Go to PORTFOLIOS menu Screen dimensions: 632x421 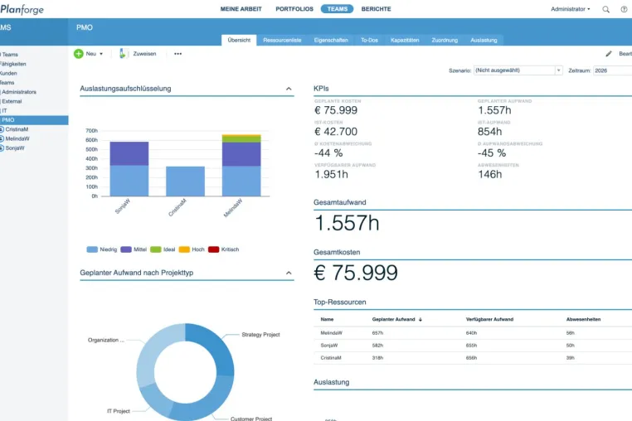(x=294, y=9)
